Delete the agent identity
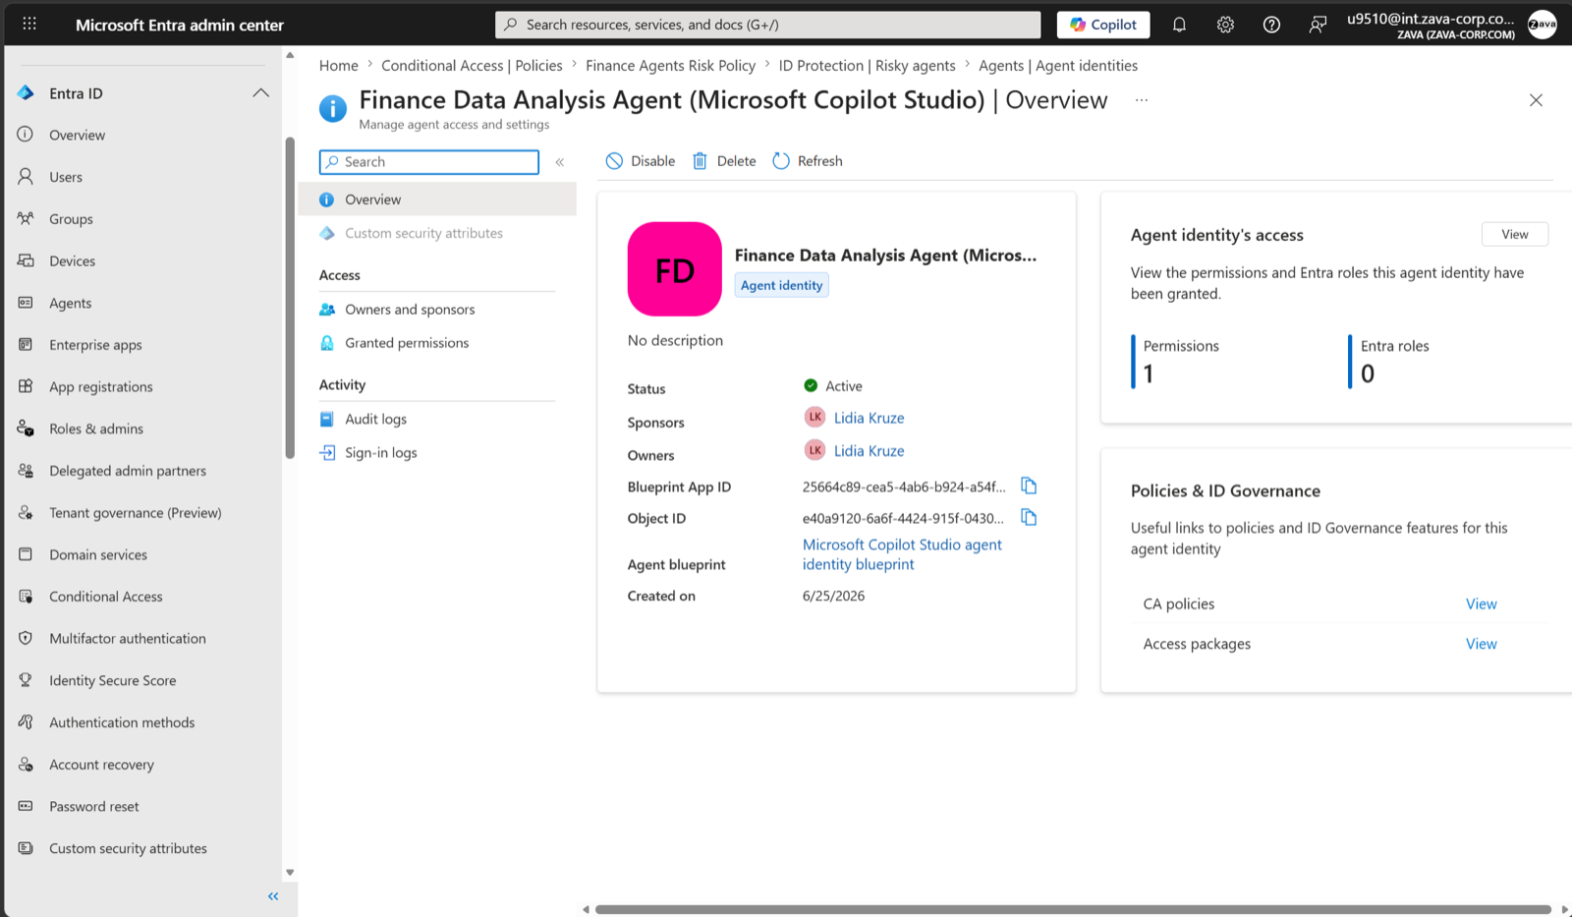The height and width of the screenshot is (917, 1572). click(724, 161)
